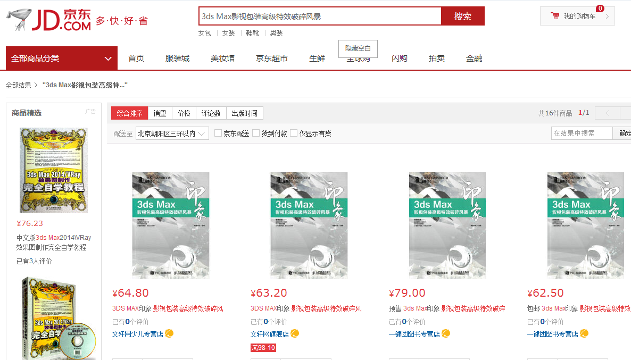631x360 pixels.
Task: Click the badge beside the ¥79.00 item's store
Action: click(x=446, y=333)
